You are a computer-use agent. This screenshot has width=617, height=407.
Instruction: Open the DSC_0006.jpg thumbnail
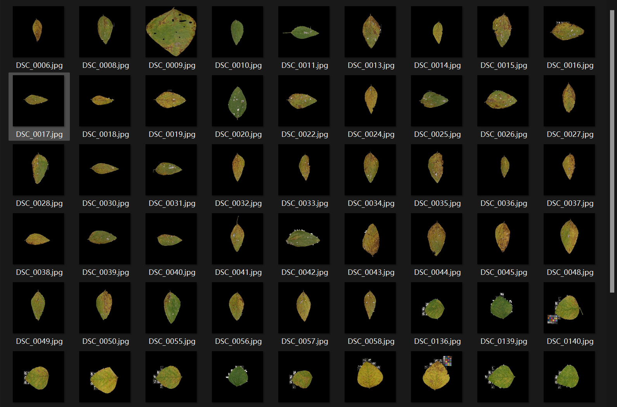(x=38, y=32)
